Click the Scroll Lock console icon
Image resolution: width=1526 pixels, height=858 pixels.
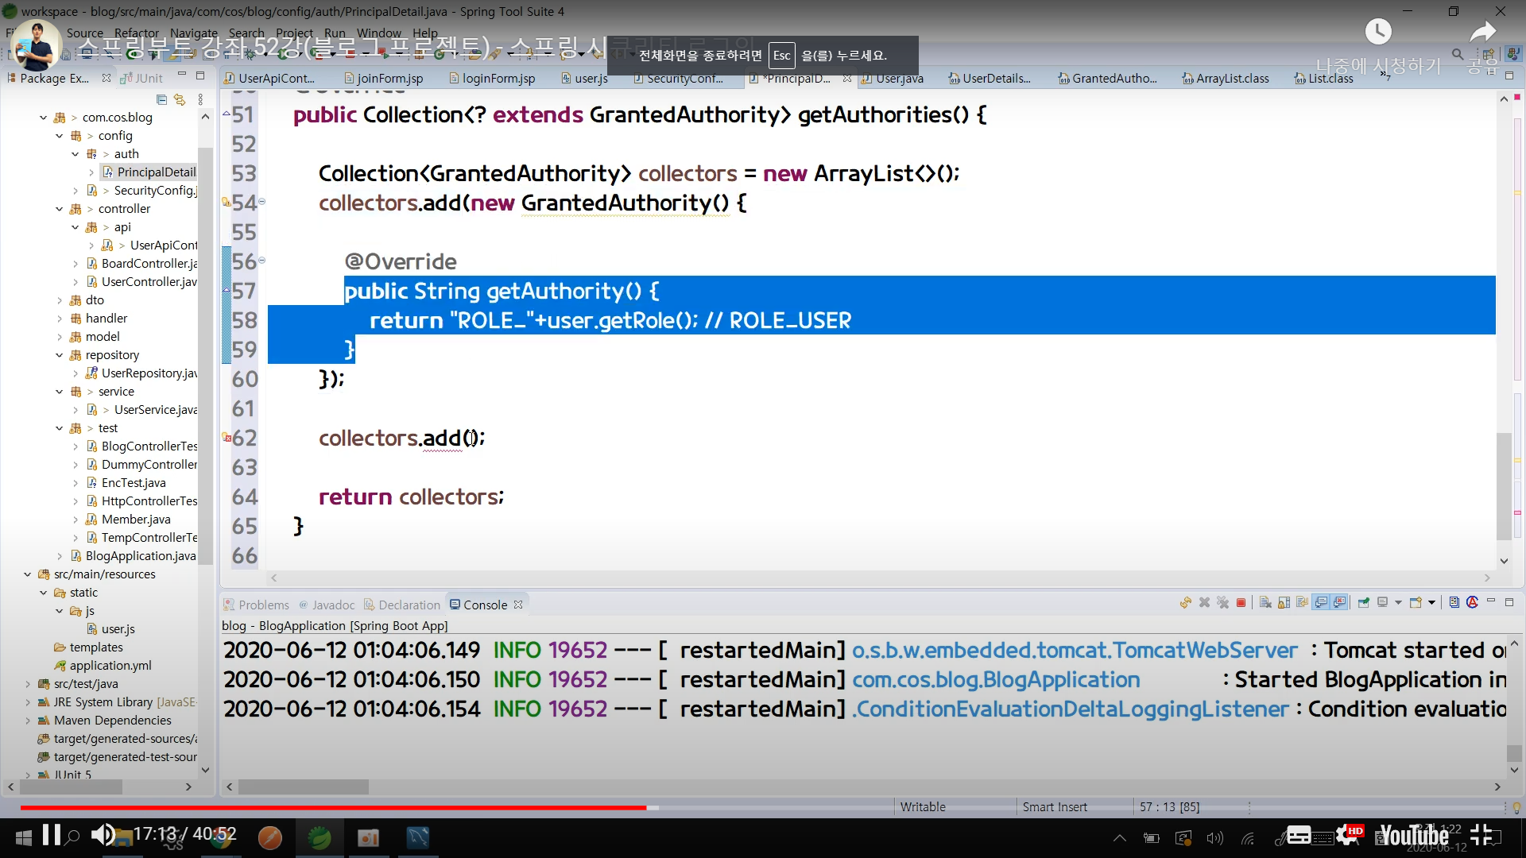click(1284, 602)
